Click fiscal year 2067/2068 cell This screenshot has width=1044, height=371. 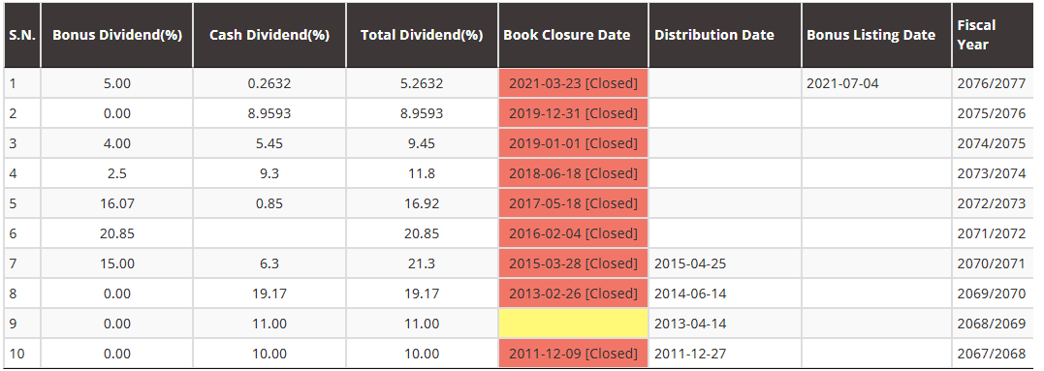click(x=993, y=353)
